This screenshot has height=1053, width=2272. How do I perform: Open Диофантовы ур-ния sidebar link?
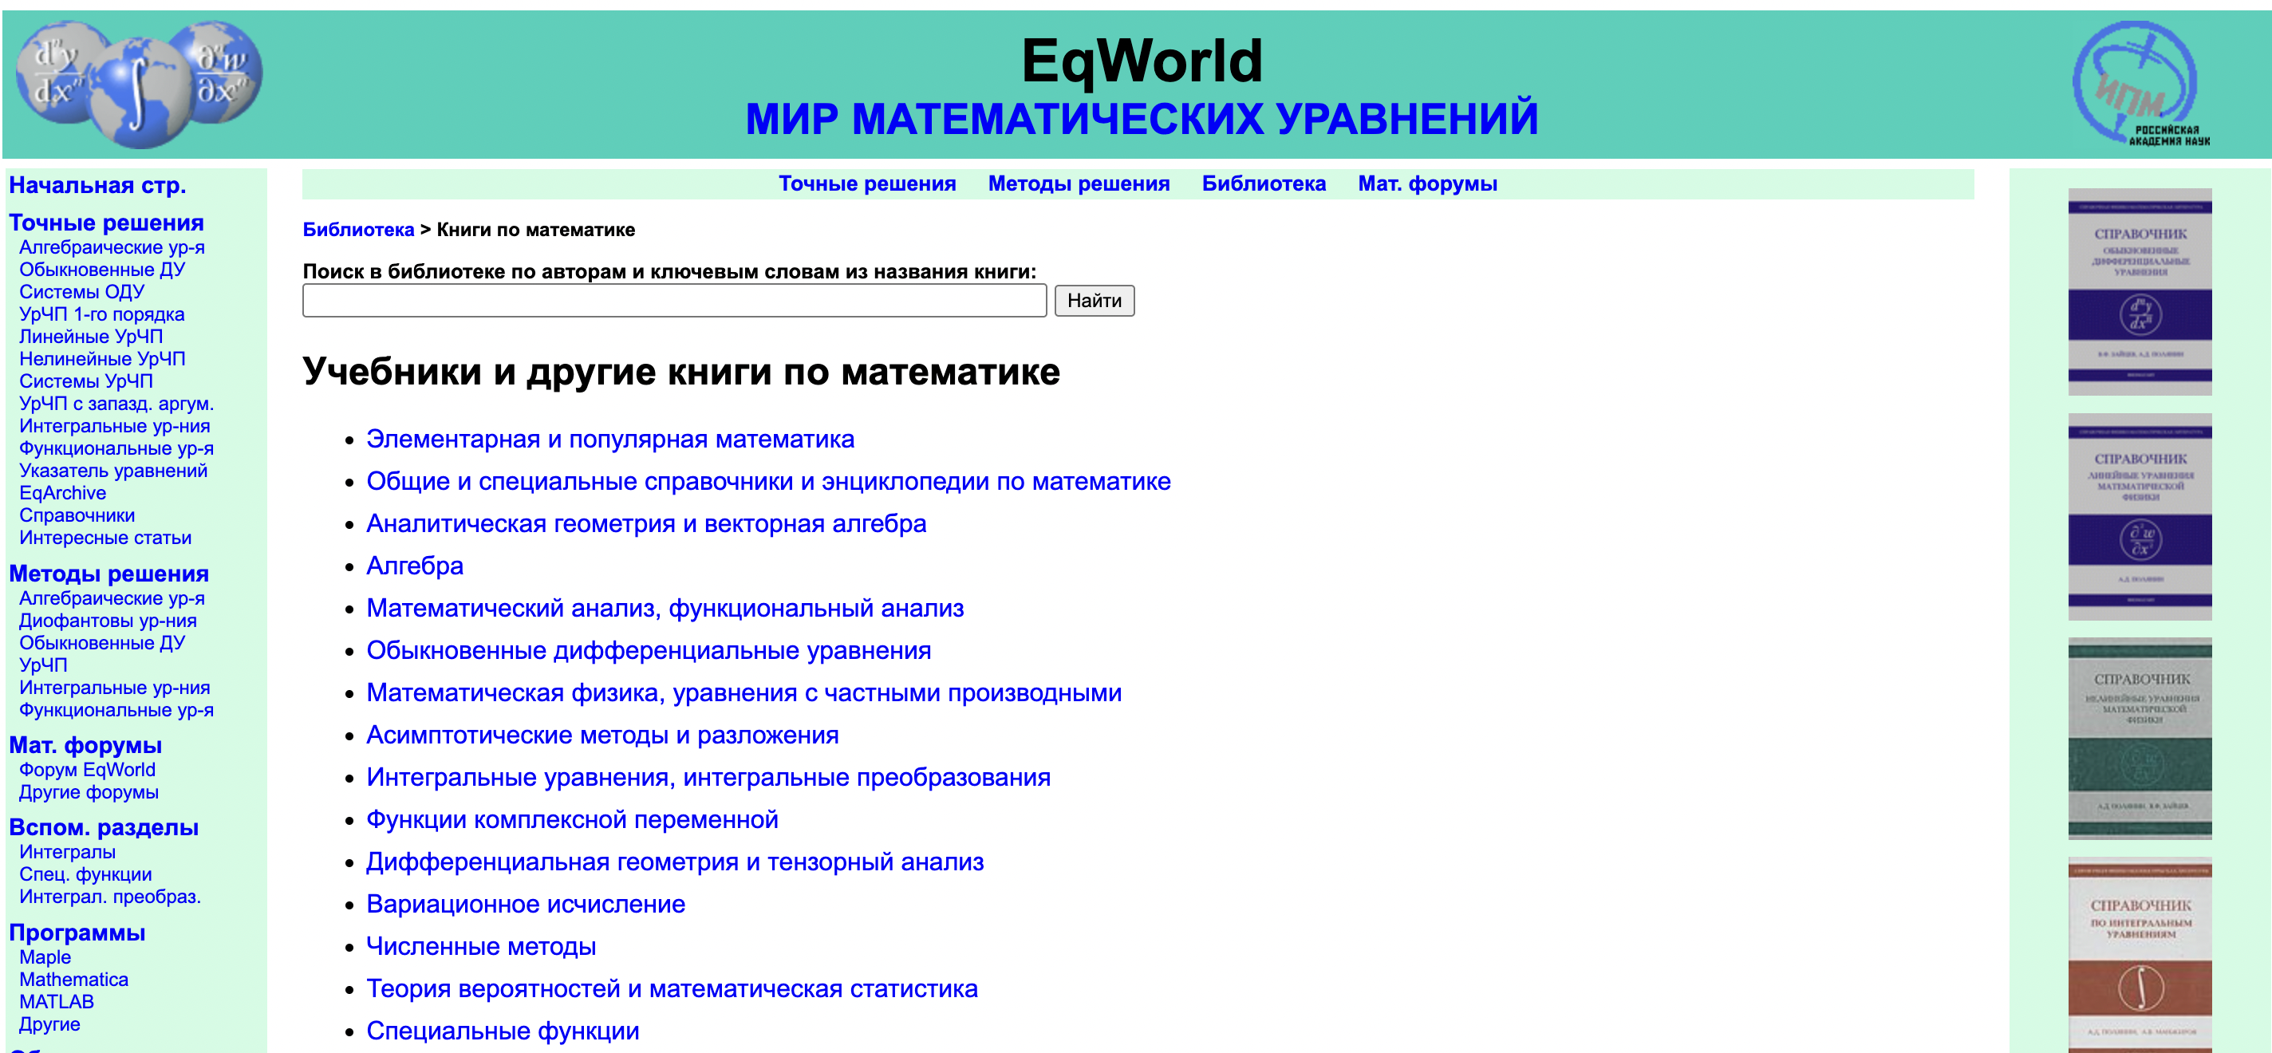click(108, 621)
